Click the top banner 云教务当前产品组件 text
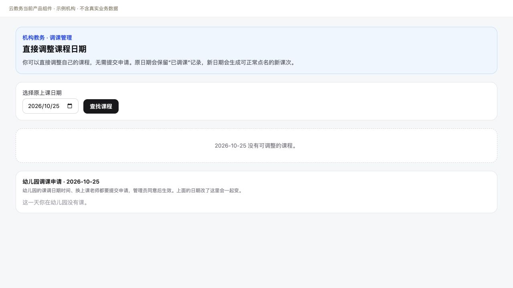 click(63, 8)
